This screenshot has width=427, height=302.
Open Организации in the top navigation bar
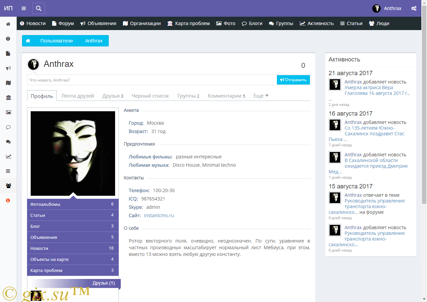coord(142,23)
